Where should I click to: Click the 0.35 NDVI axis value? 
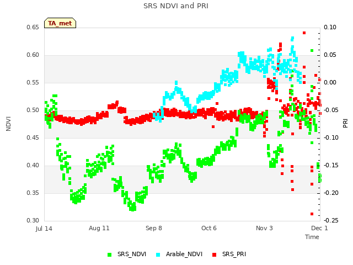click(x=33, y=193)
